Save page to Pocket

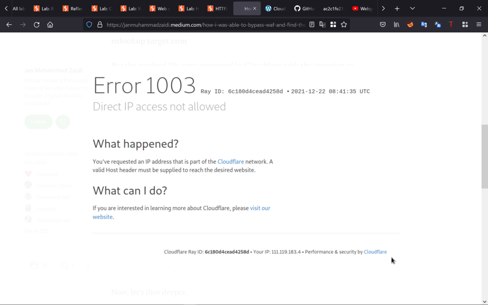coord(383,25)
